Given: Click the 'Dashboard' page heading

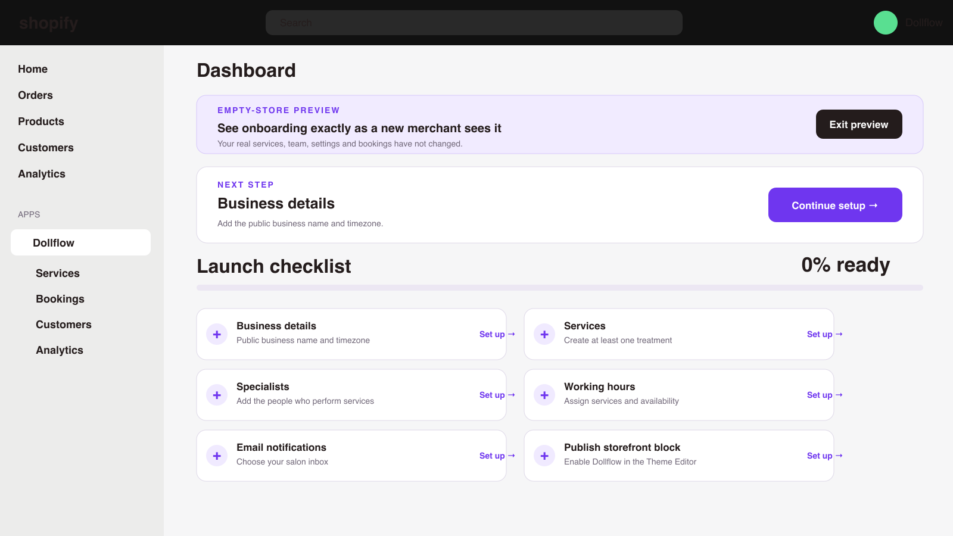Looking at the screenshot, I should coord(247,70).
